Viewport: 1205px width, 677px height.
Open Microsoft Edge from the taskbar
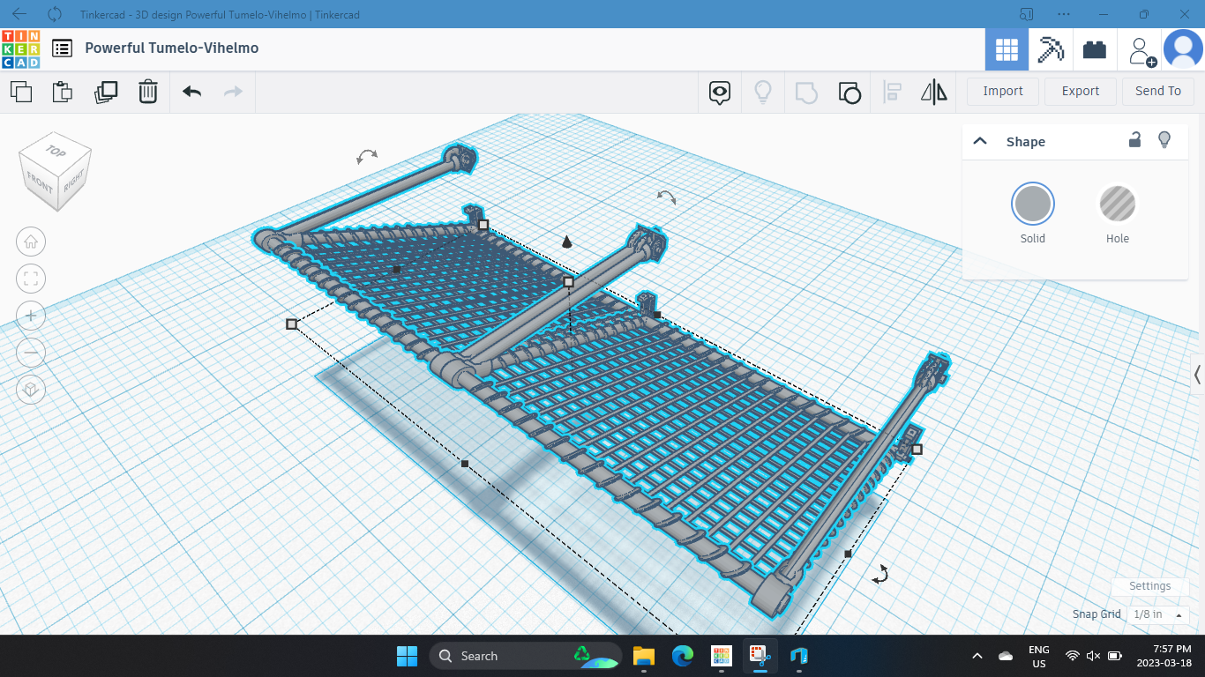(683, 656)
